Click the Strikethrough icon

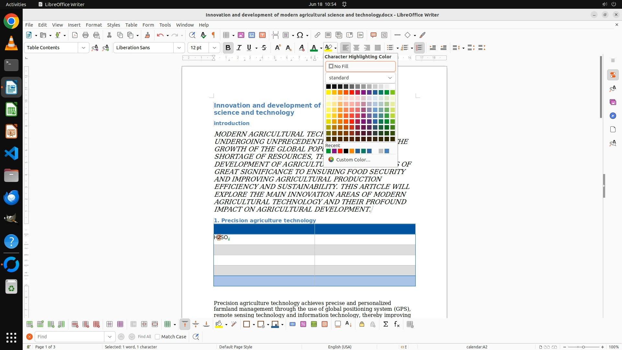coord(264,48)
